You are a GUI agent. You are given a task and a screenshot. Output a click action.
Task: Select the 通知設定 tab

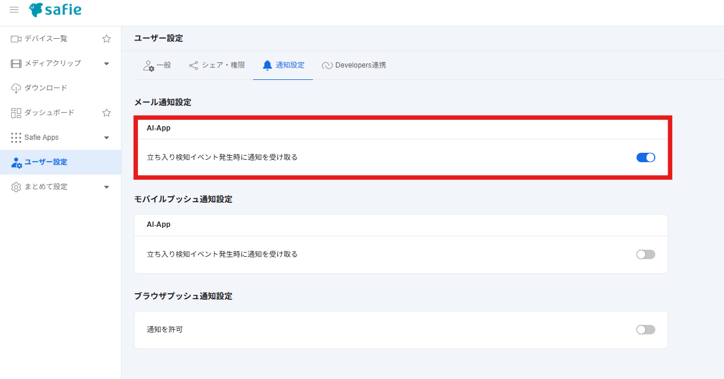click(x=283, y=65)
